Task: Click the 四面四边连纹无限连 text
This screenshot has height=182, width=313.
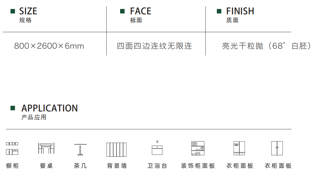Action: 154,46
